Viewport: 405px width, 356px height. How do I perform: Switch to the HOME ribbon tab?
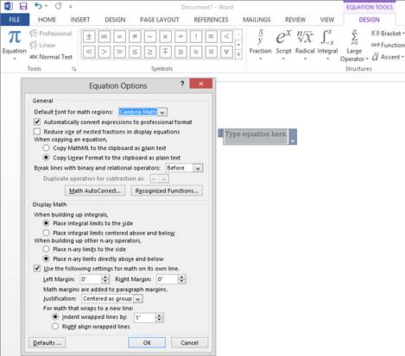(47, 20)
